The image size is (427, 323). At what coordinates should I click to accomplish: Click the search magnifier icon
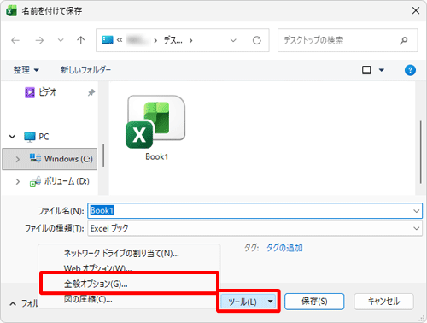coord(403,40)
